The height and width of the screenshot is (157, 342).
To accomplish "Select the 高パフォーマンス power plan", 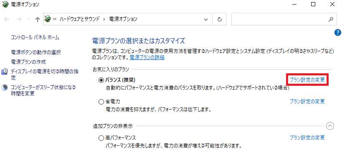I will click(101, 138).
